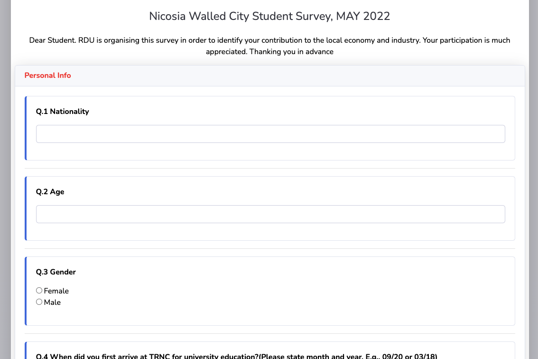Click the Age text input field

click(x=270, y=214)
